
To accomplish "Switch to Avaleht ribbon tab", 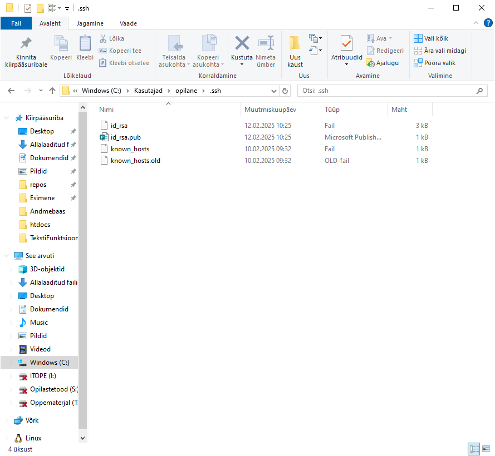I will (x=50, y=23).
